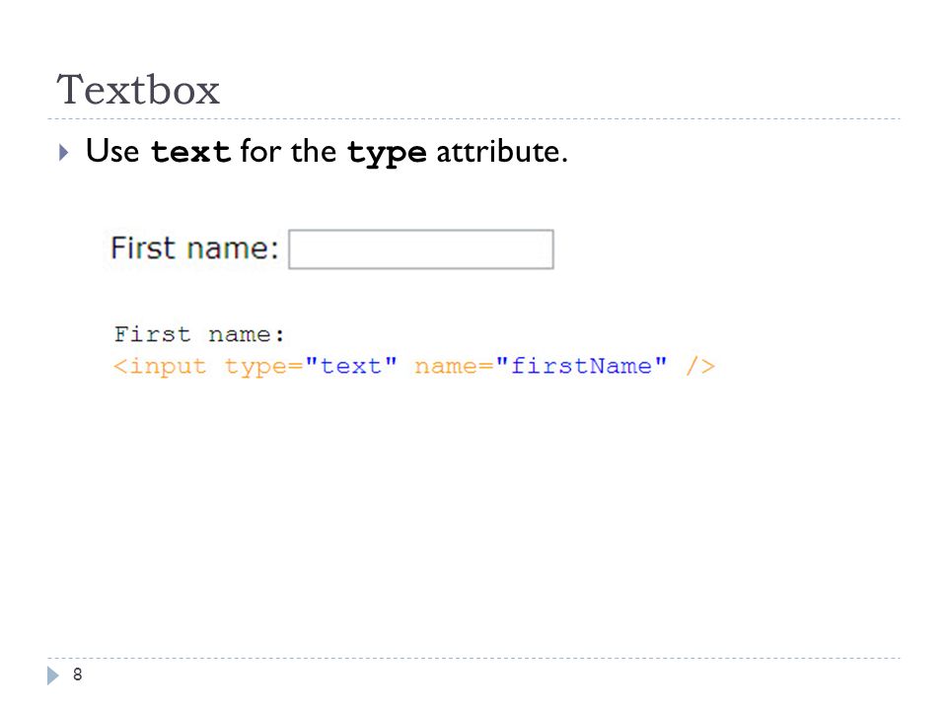Viewport: 947px width, 710px height.
Task: Click the orange "<input" tag in code
Action: point(160,366)
